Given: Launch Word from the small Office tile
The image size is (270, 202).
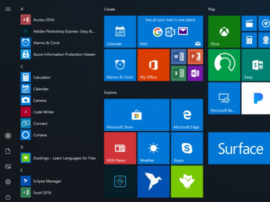Looking at the screenshot, I should [x=178, y=57].
